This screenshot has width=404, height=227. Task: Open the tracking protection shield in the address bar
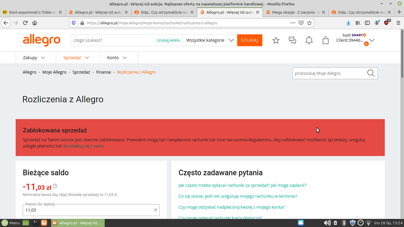pos(74,23)
